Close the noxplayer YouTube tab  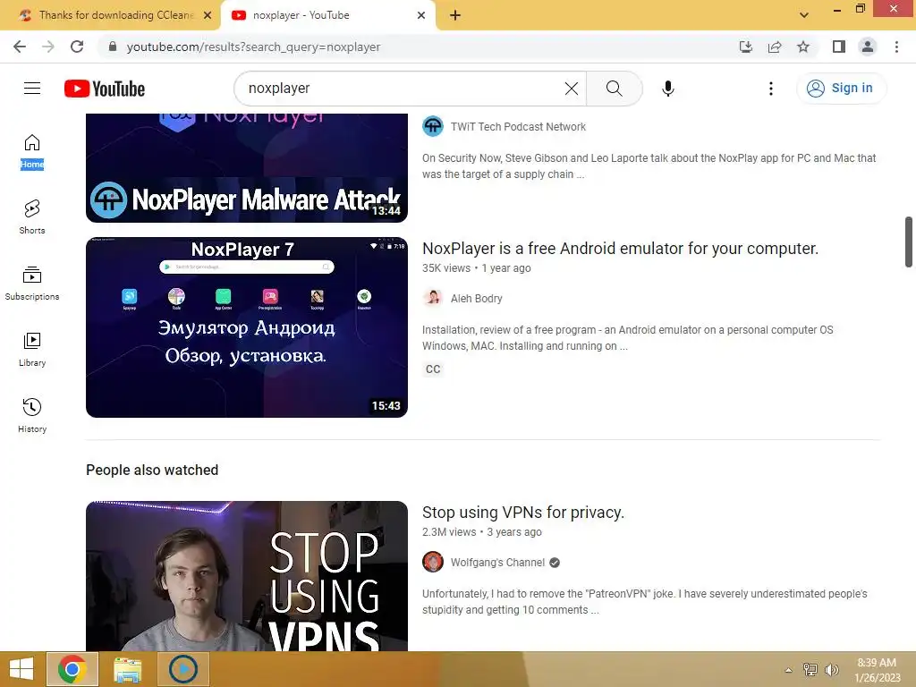pos(421,15)
